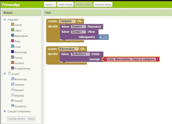The height and width of the screenshot is (124, 172).
Task: Click the Bloques panel header
Action: pyautogui.click(x=21, y=13)
